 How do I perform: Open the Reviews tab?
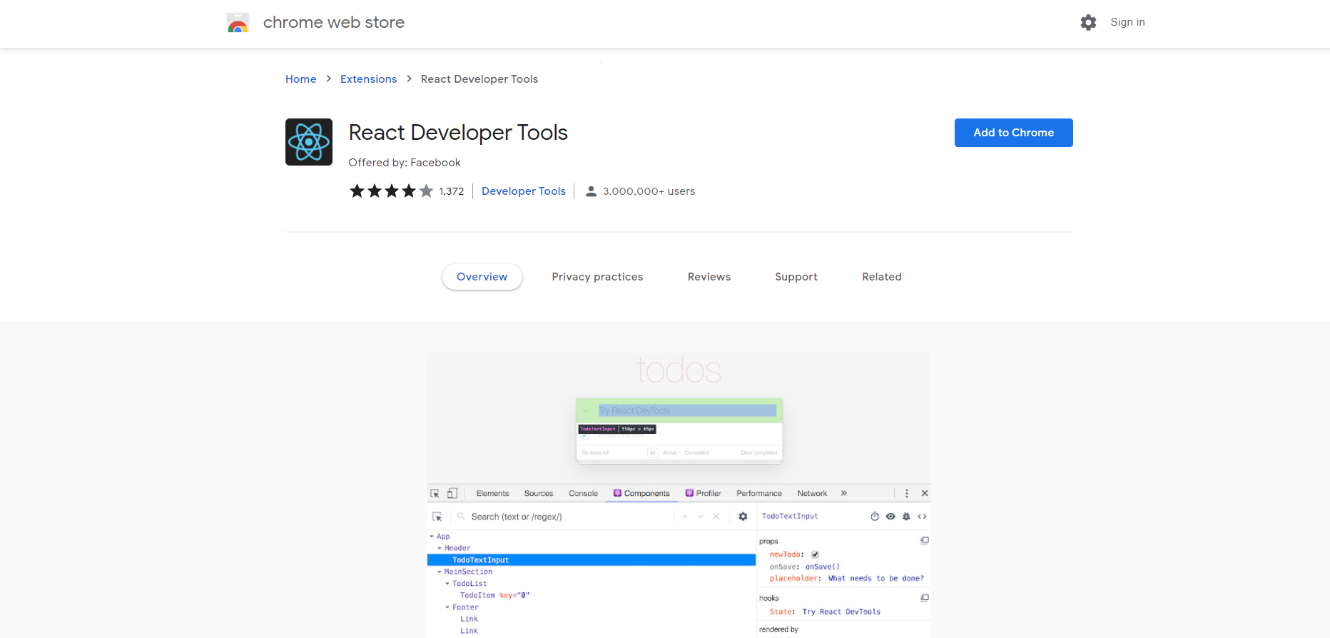pos(709,277)
